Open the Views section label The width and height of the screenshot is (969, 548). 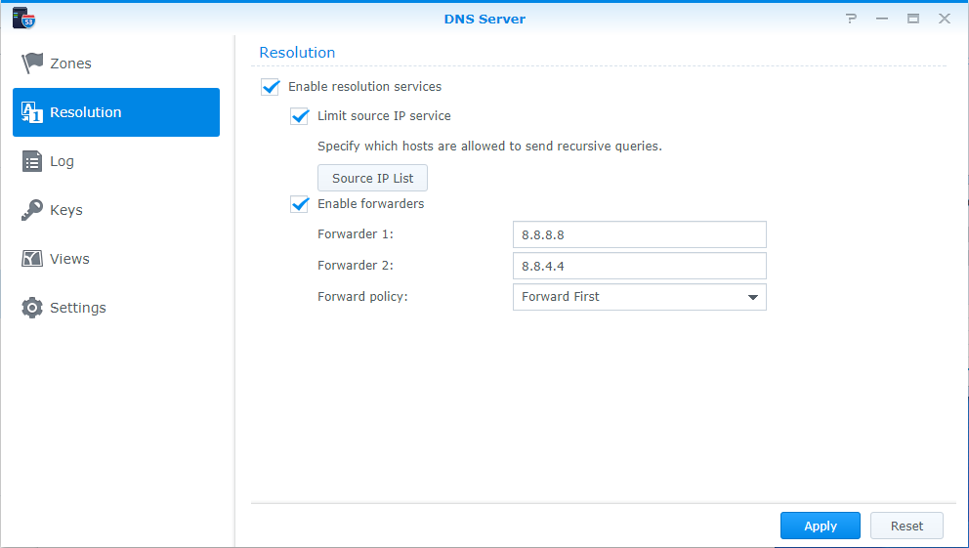coord(69,258)
